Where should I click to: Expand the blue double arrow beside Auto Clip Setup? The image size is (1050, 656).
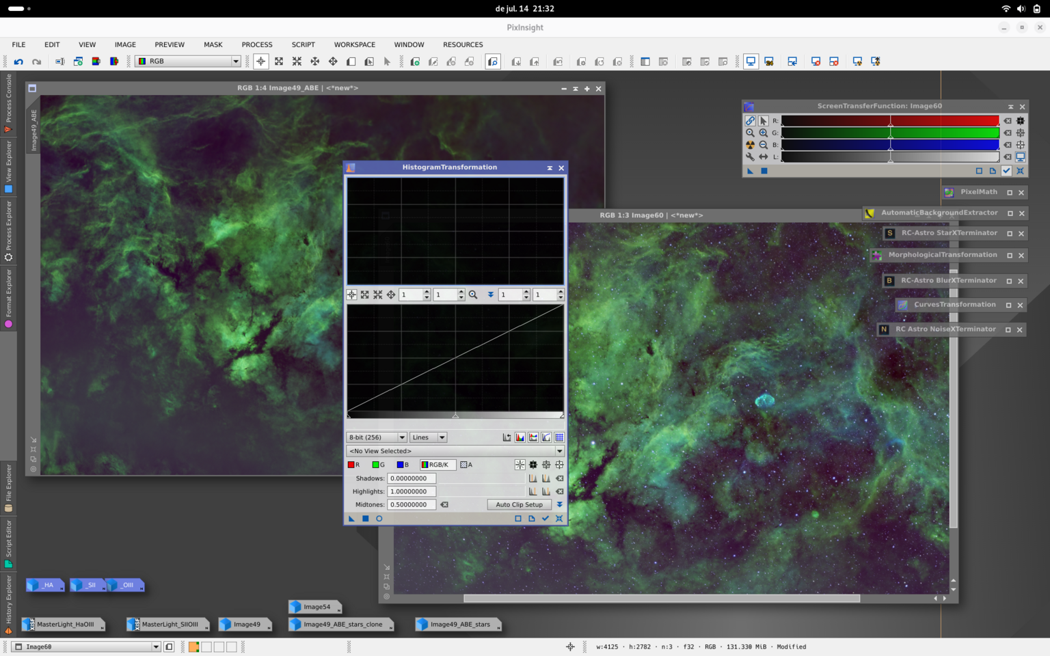[x=559, y=505]
